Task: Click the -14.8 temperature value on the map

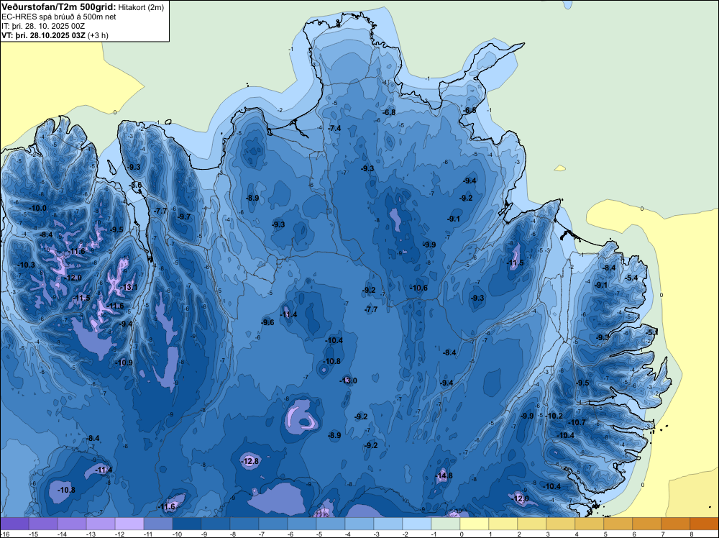Action: 444,475
